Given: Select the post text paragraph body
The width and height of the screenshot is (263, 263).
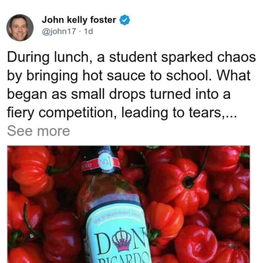Looking at the screenshot, I should click(131, 85).
